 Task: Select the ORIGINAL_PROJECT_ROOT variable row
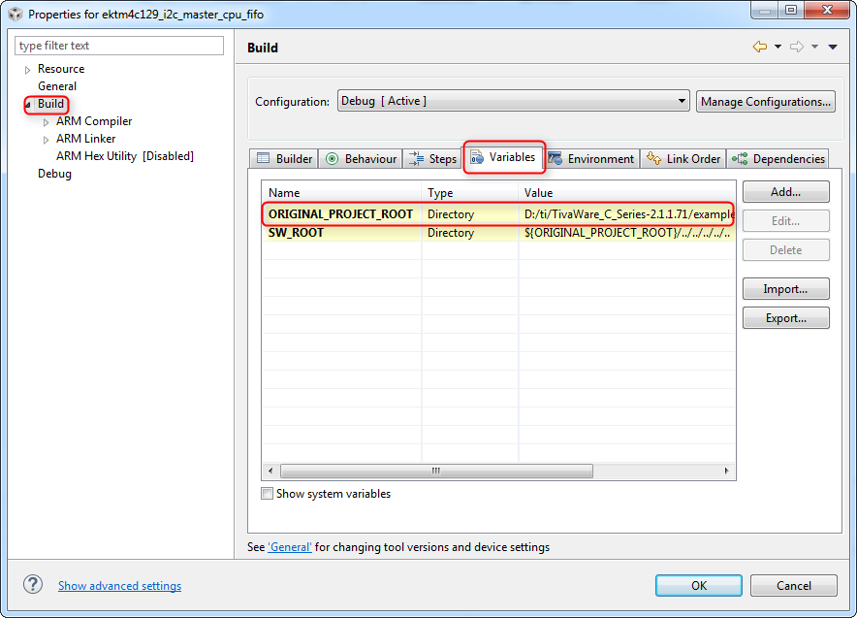pyautogui.click(x=498, y=213)
